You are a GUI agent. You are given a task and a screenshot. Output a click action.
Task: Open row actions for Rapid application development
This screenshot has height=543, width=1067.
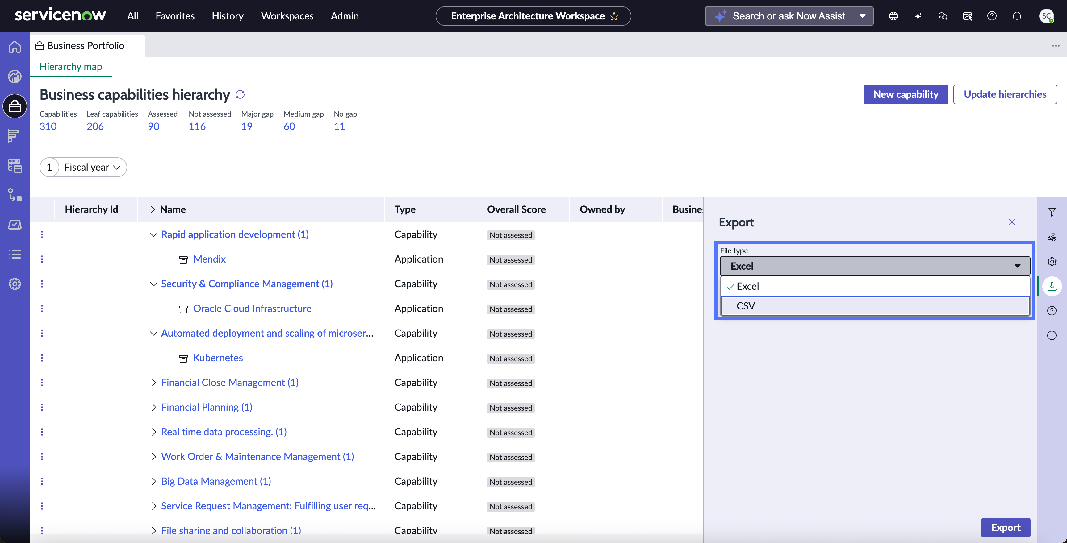42,235
